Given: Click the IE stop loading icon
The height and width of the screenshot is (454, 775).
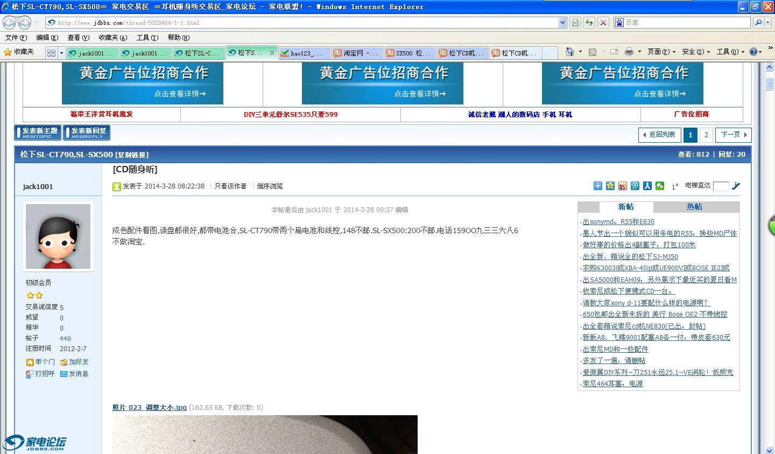Looking at the screenshot, I should (x=603, y=23).
